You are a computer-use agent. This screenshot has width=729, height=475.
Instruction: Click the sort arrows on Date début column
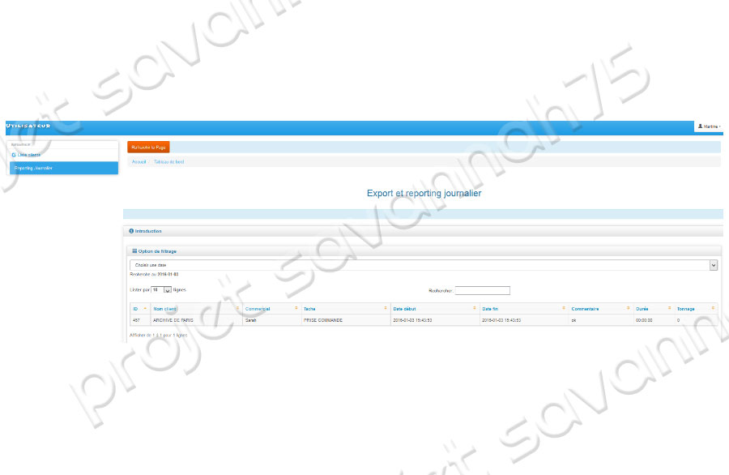tap(496, 309)
